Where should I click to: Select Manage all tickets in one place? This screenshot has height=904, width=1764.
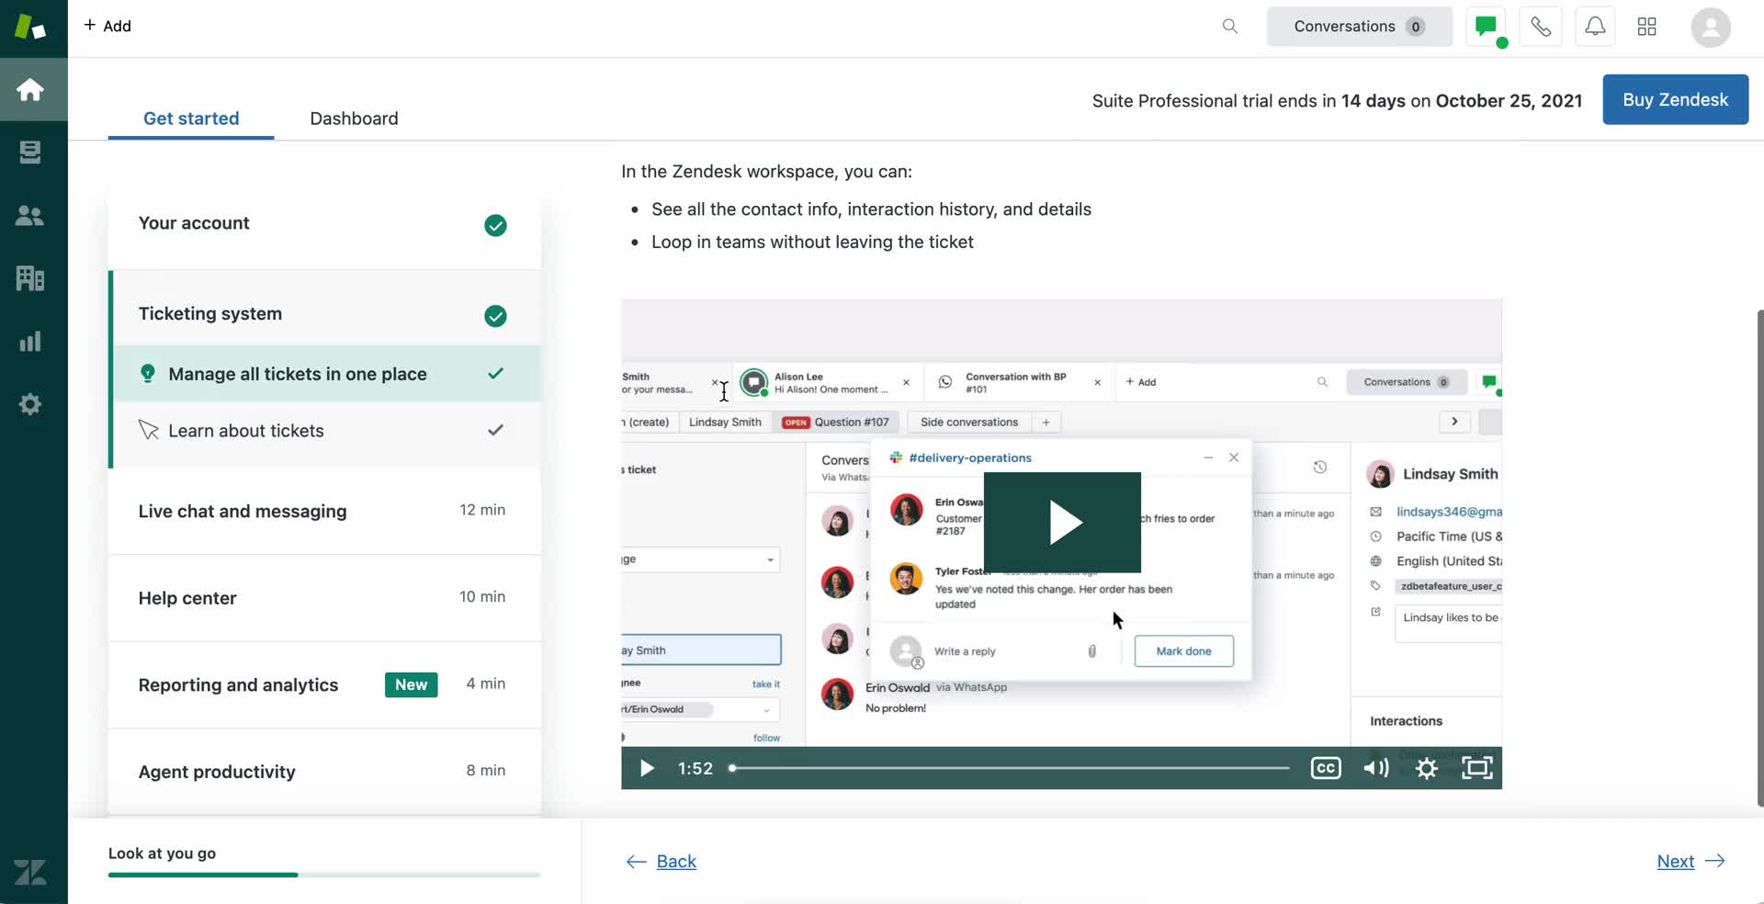326,374
